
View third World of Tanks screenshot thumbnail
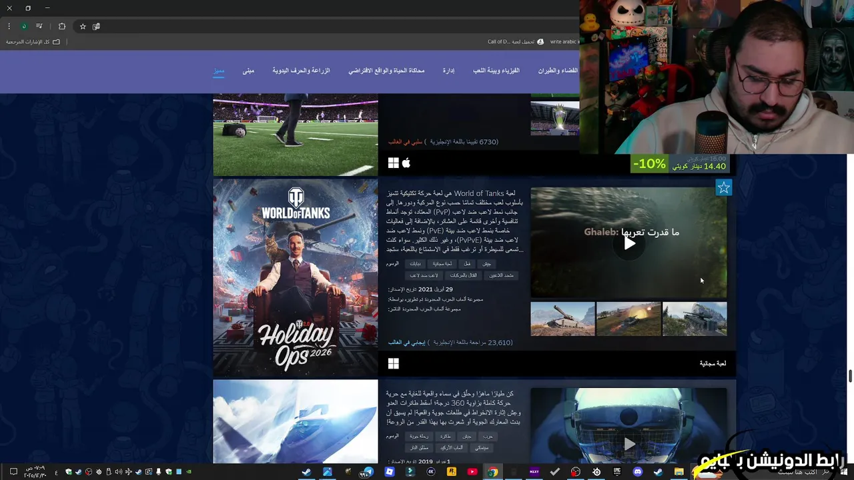tap(695, 319)
